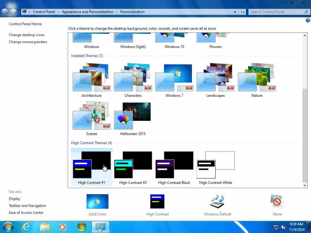
Task: Pick the Nature theme
Action: point(257,80)
